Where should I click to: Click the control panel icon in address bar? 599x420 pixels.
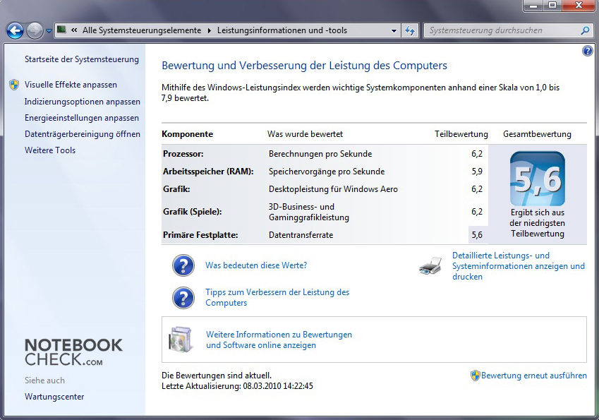(61, 30)
